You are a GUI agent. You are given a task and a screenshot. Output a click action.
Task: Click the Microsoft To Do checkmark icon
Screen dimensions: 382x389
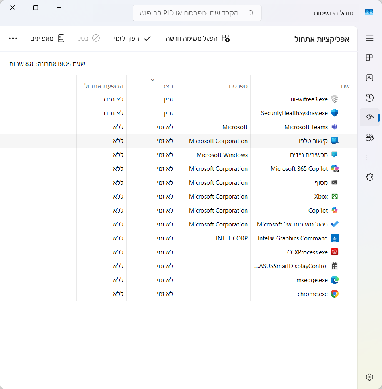tap(335, 224)
